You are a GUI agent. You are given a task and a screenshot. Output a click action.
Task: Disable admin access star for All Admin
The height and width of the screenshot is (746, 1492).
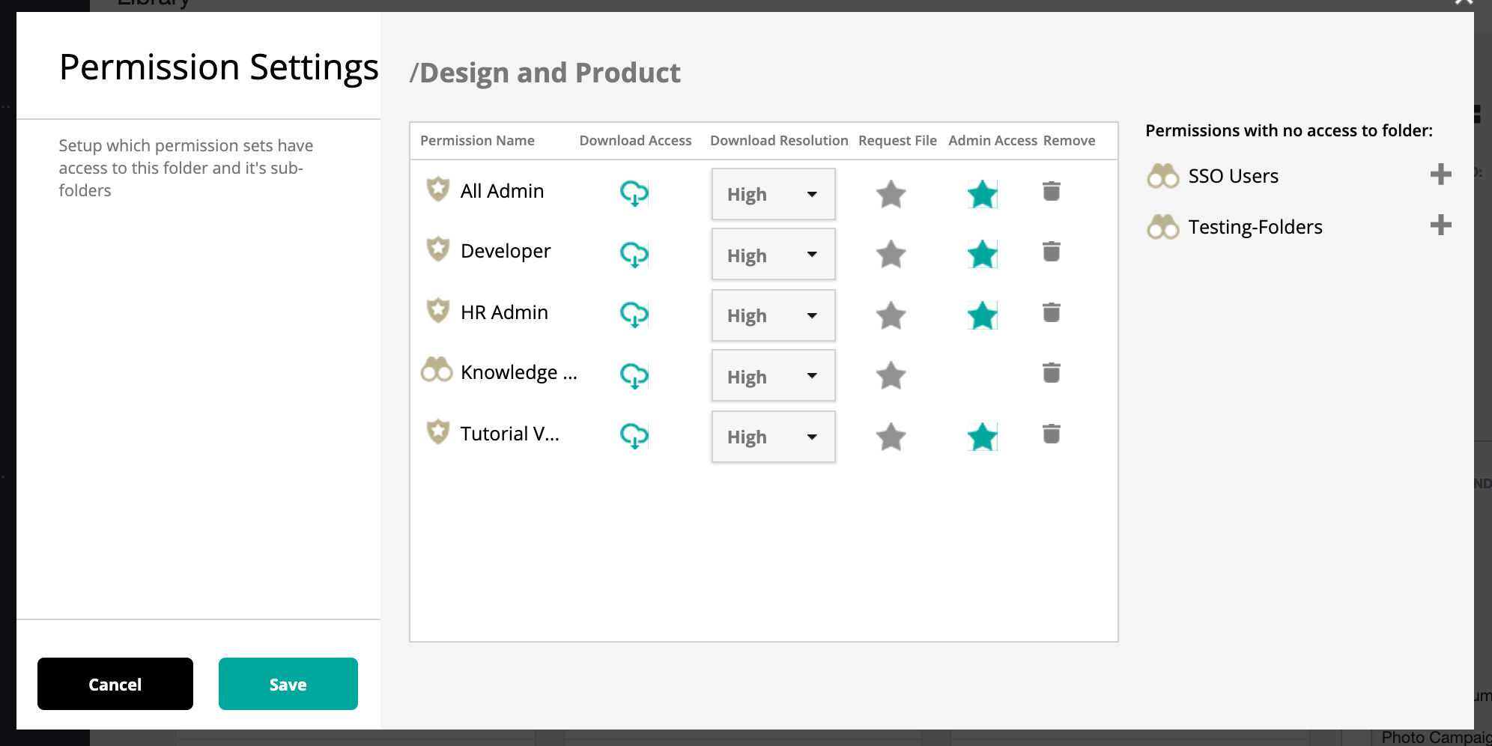(982, 195)
